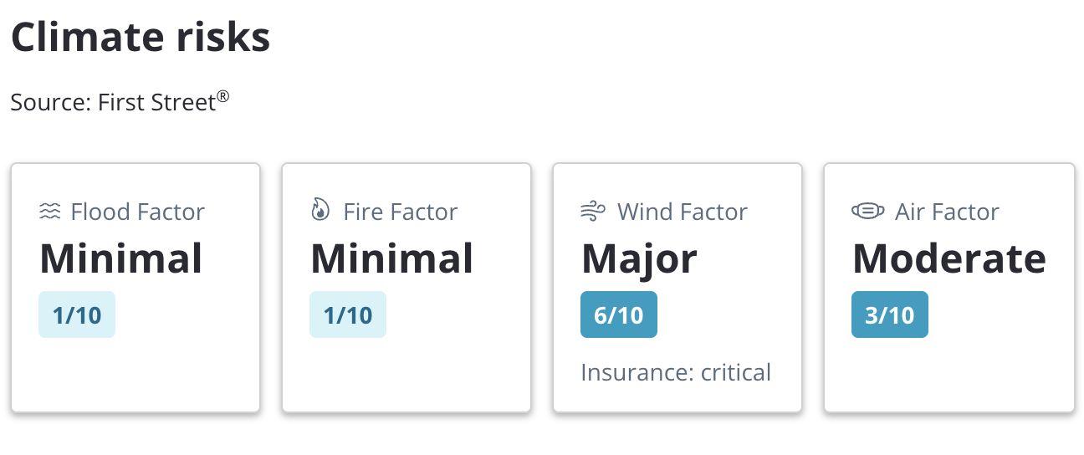Screen dimensions: 1084x455
Task: Select the "Major" wind rating text
Action: tap(639, 258)
